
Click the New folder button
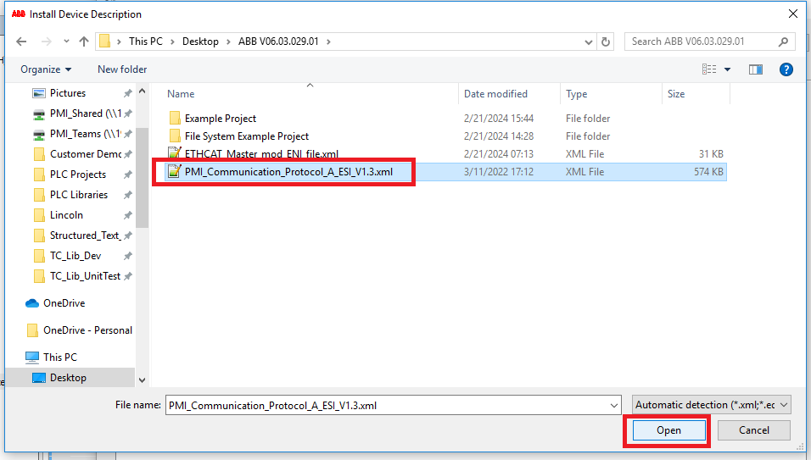[122, 69]
